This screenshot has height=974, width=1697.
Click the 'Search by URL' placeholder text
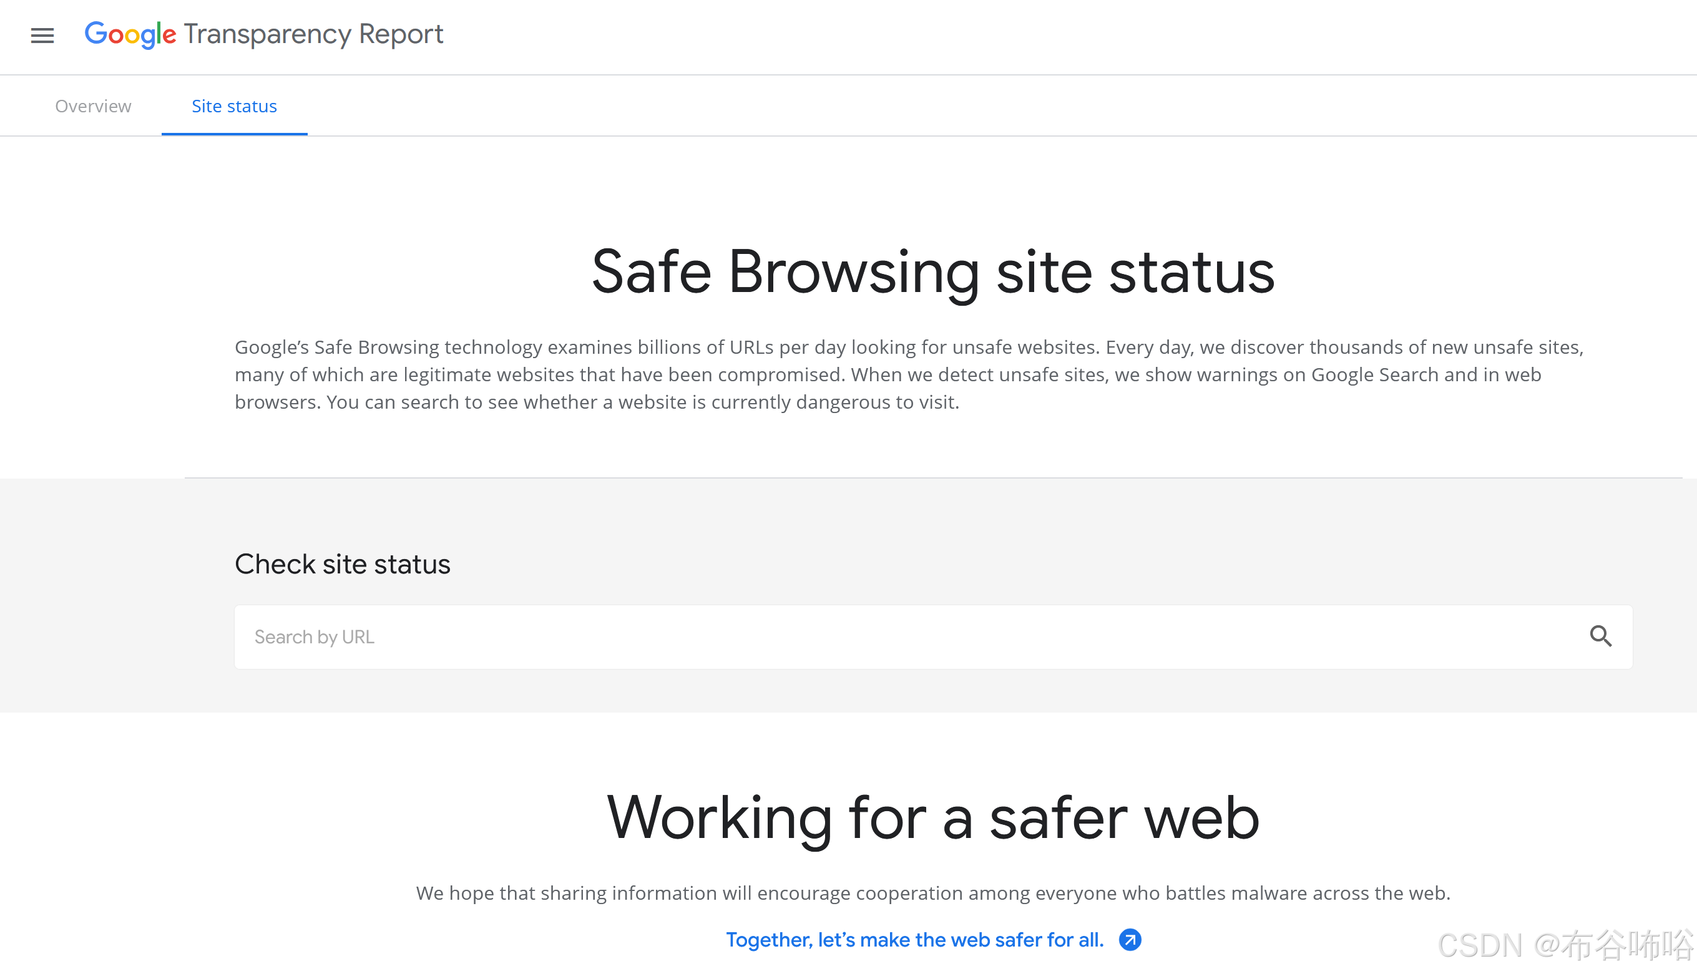pyautogui.click(x=314, y=637)
